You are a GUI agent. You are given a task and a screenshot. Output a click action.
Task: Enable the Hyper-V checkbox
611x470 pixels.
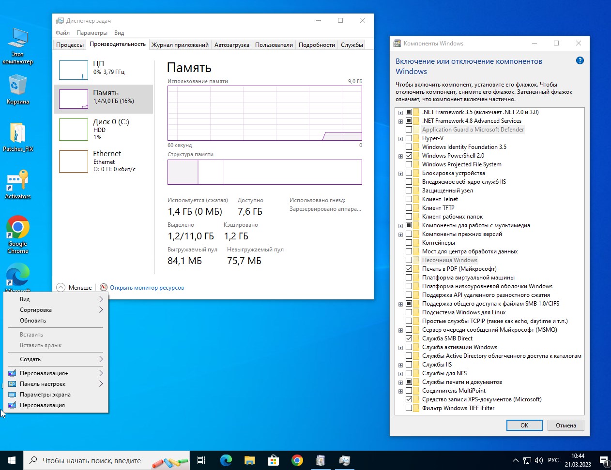click(409, 138)
